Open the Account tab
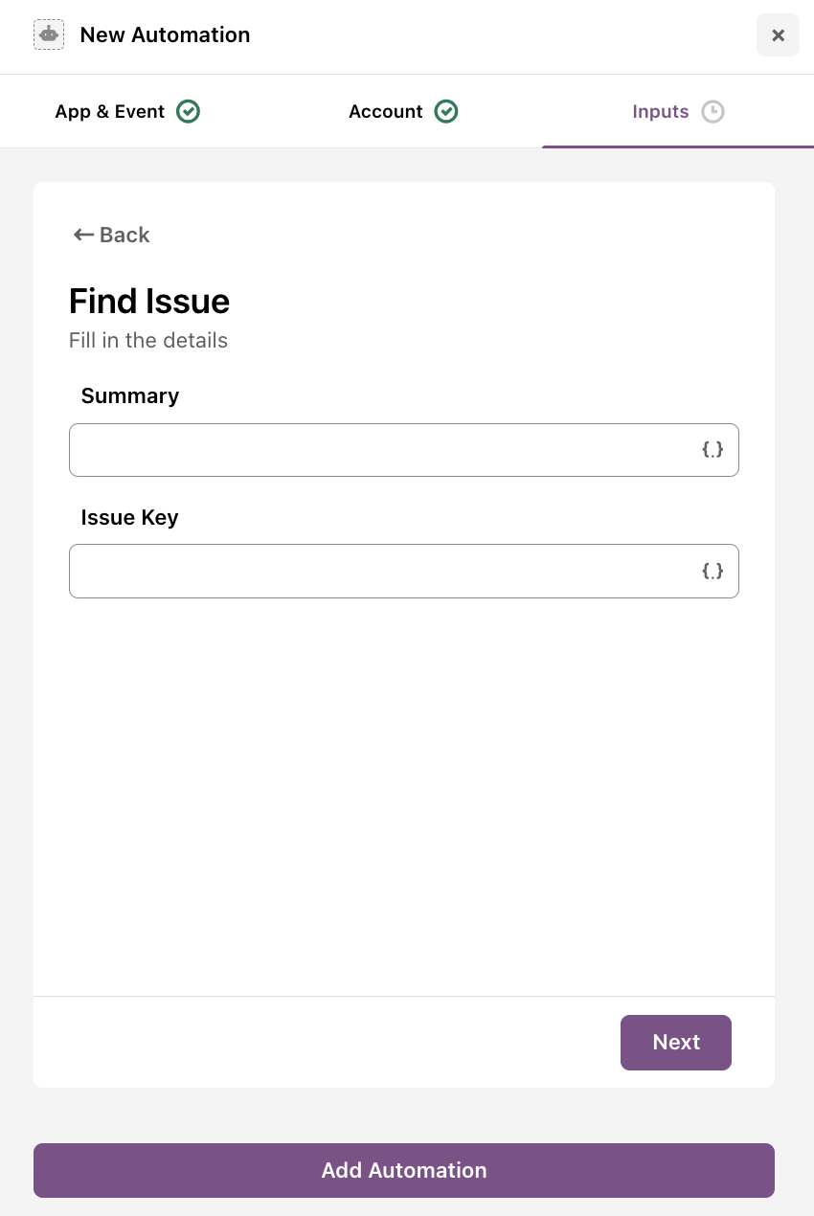This screenshot has height=1216, width=814. pos(385,112)
